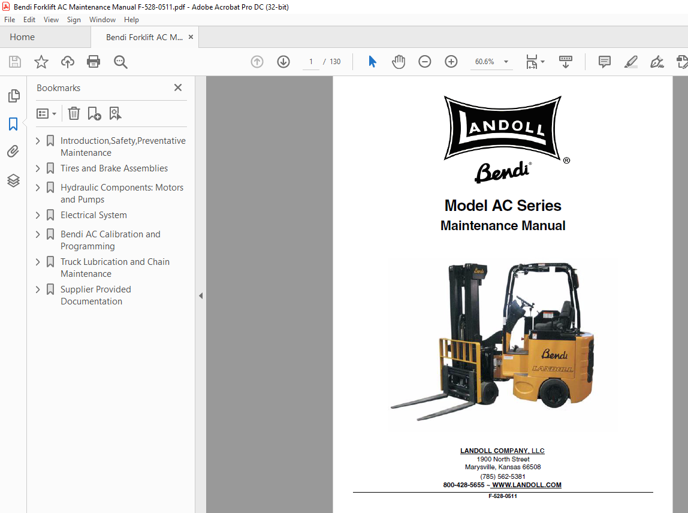Viewport: 688px width, 513px height.
Task: Expand Supplier Provided Documentation bookmark
Action: click(x=38, y=289)
